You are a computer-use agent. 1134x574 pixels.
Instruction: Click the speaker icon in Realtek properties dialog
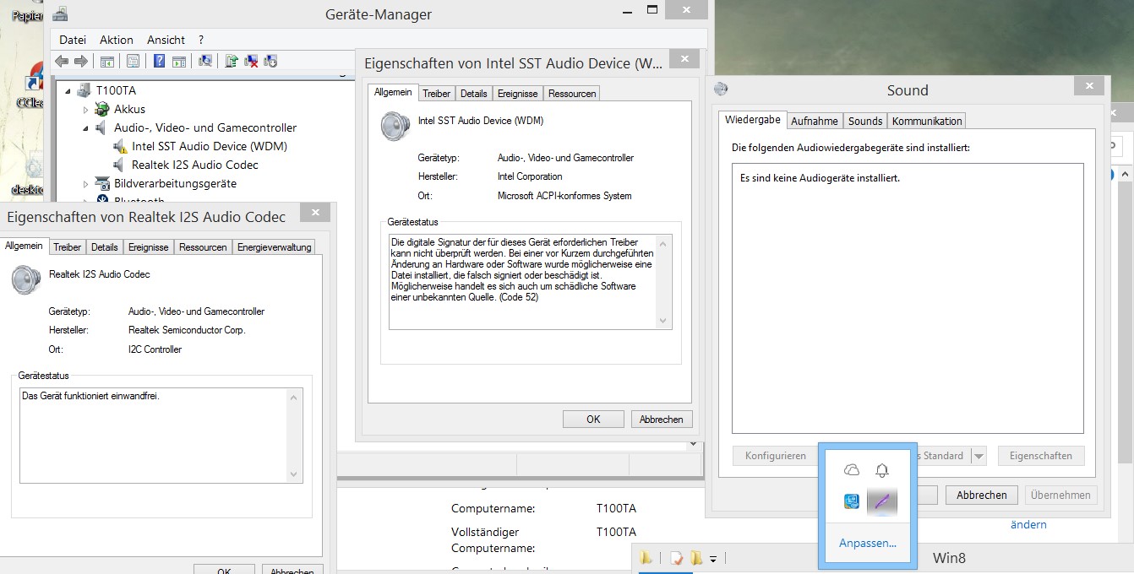click(x=25, y=280)
